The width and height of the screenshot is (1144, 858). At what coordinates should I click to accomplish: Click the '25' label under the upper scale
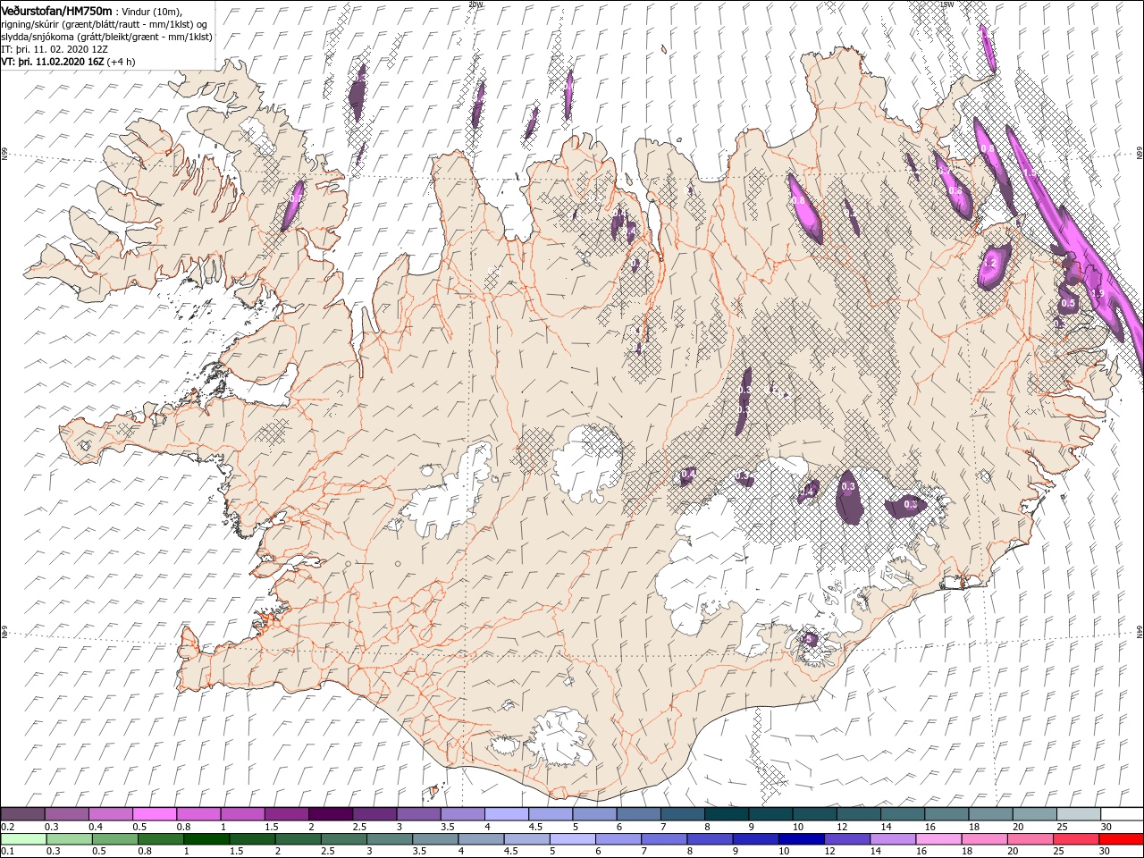pyautogui.click(x=1063, y=827)
